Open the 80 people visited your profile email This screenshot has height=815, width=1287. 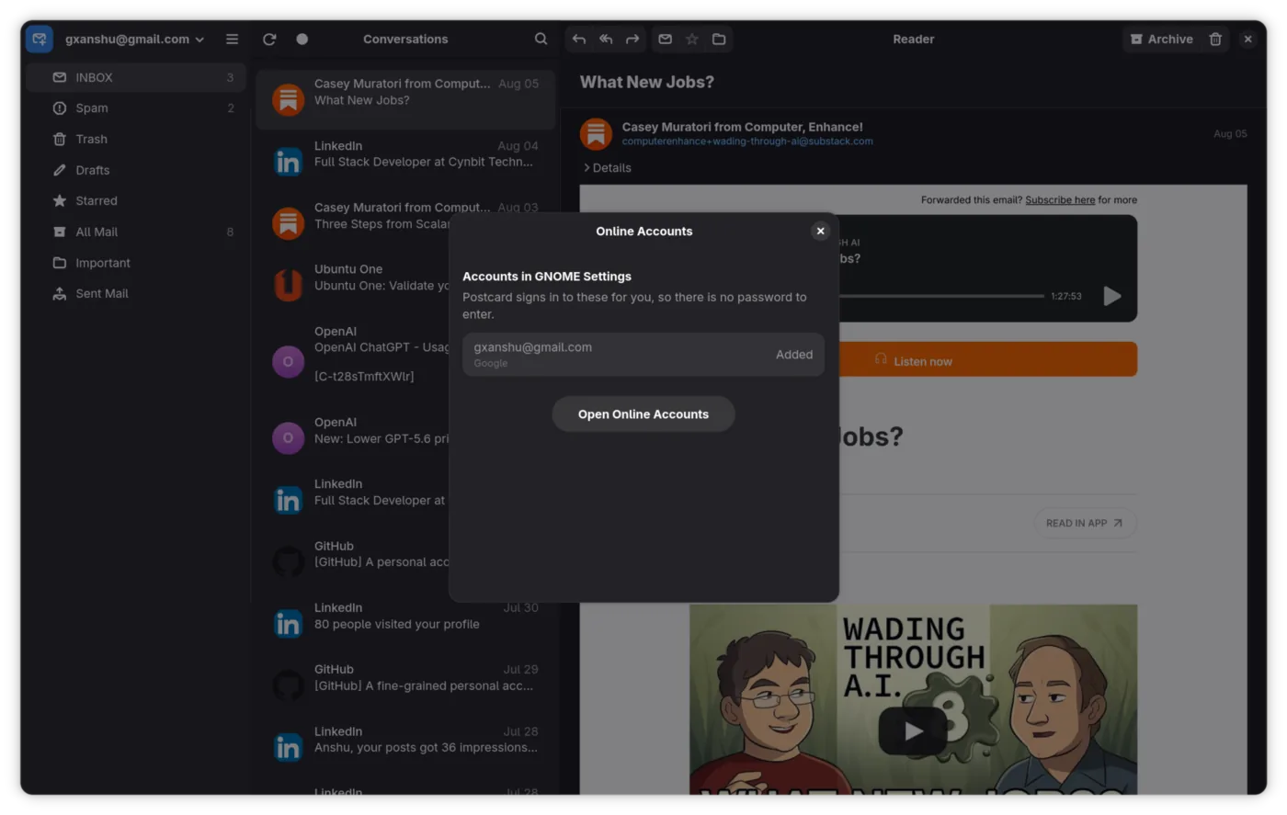pyautogui.click(x=406, y=623)
